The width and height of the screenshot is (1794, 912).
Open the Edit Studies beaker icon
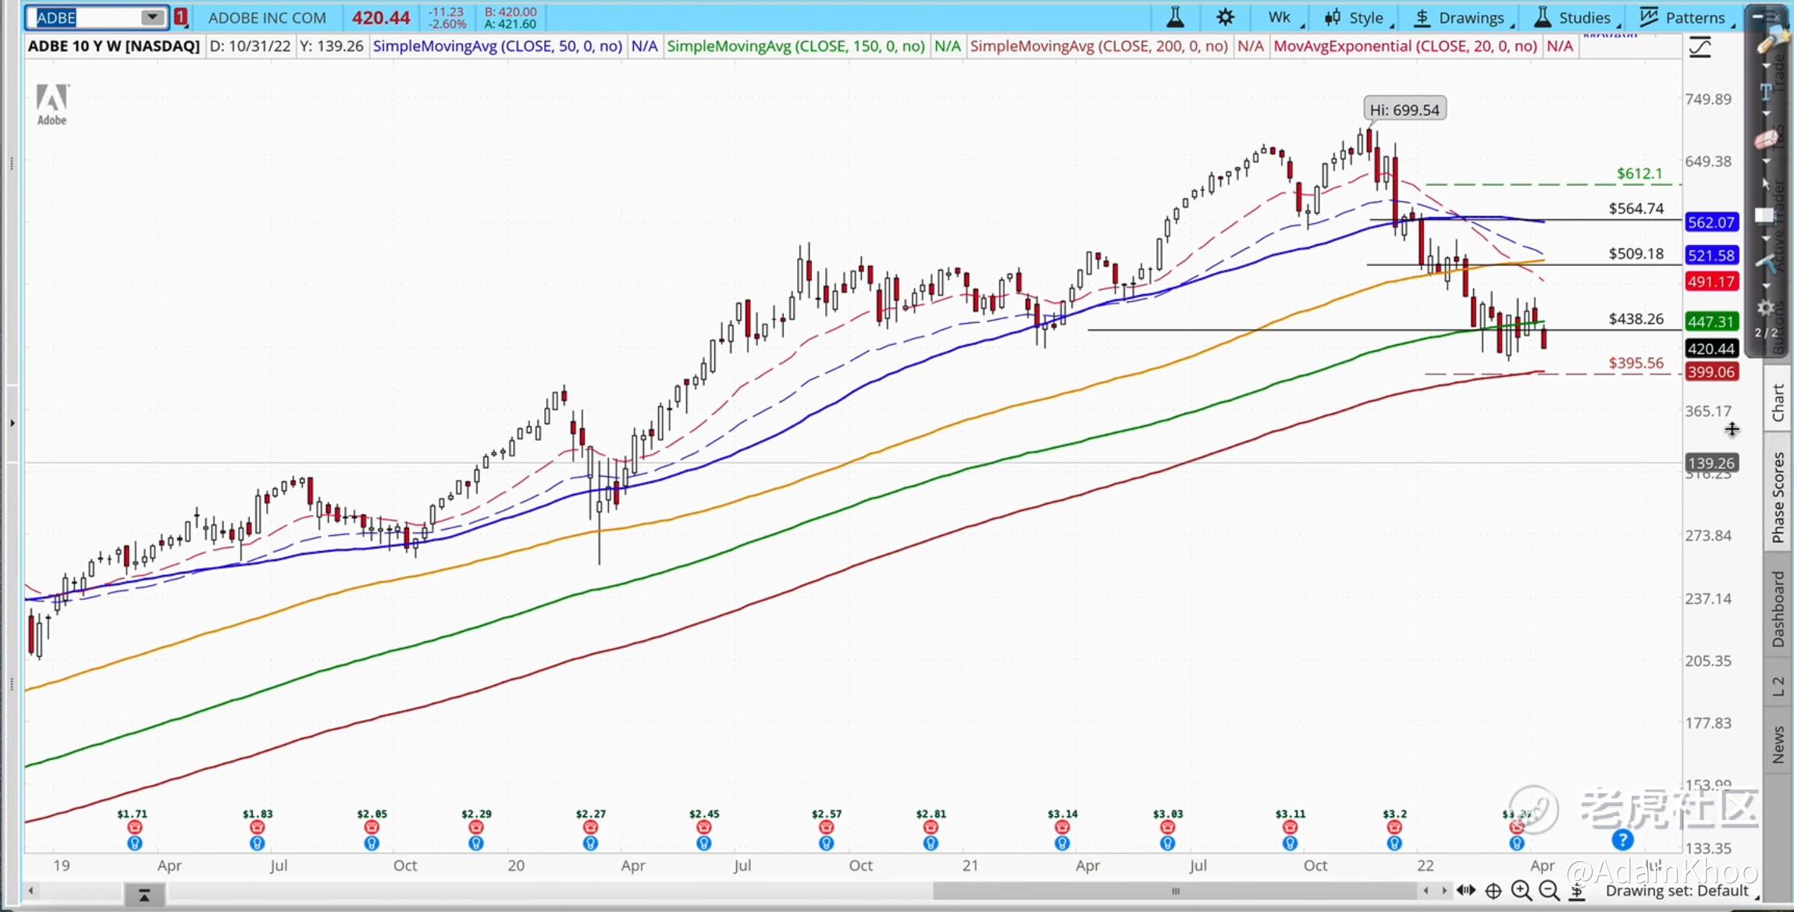coord(1175,17)
